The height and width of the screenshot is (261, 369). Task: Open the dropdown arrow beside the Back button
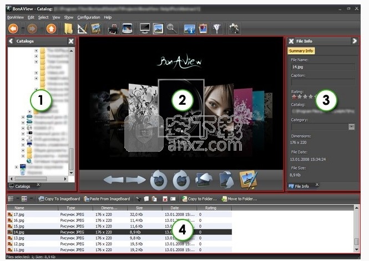point(23,29)
